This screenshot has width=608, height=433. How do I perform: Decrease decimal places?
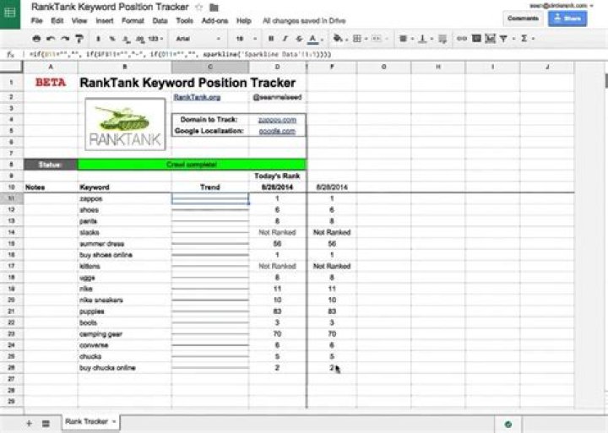point(126,39)
